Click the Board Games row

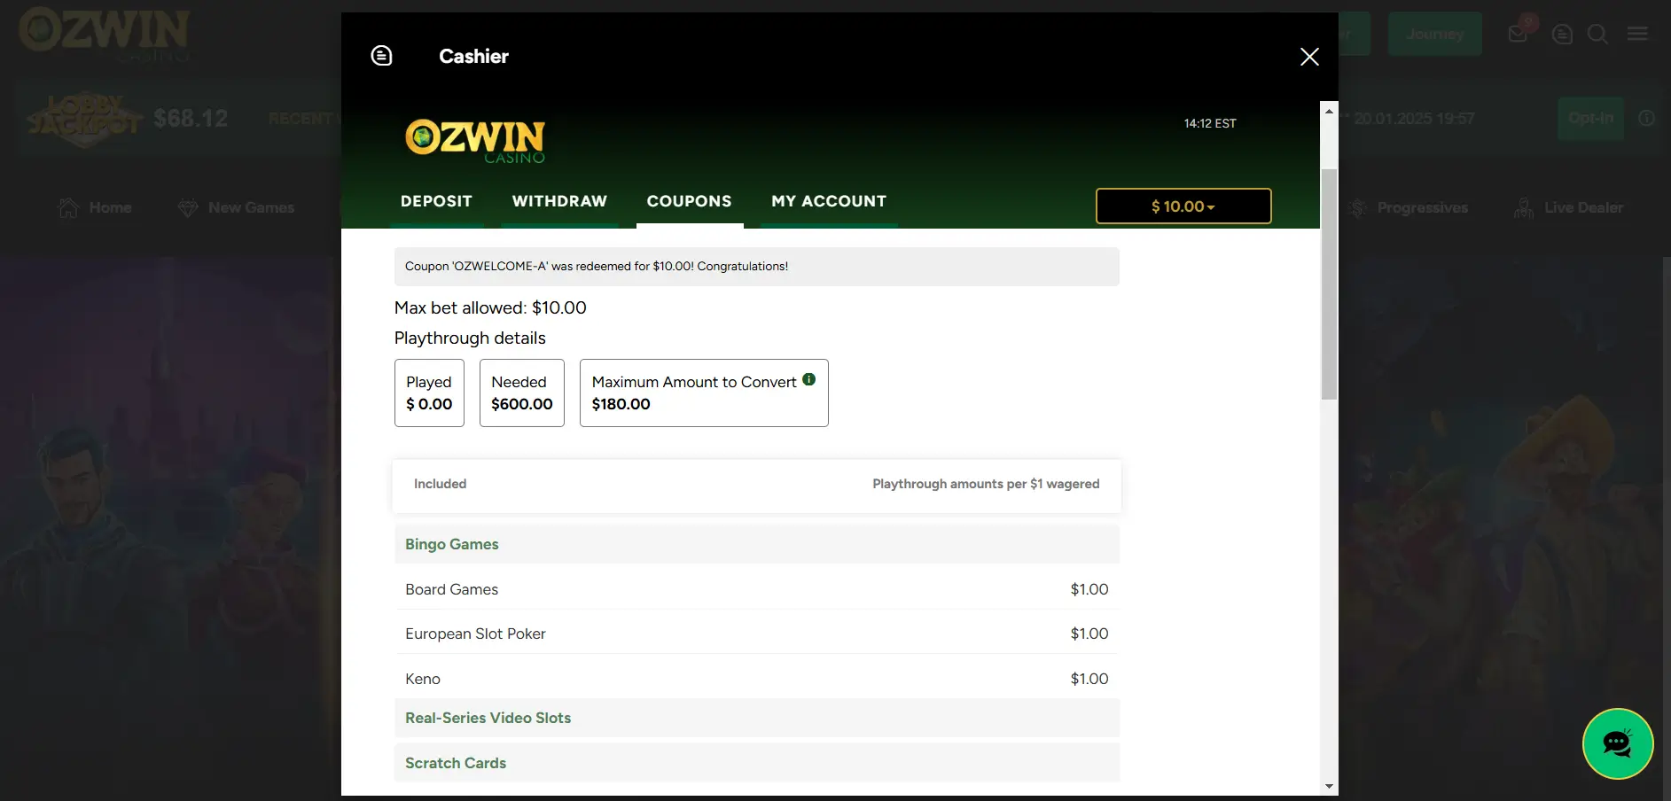pos(756,589)
